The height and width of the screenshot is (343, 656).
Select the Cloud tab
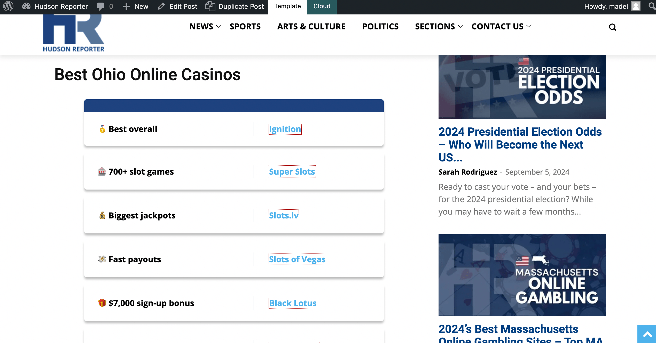click(x=322, y=6)
